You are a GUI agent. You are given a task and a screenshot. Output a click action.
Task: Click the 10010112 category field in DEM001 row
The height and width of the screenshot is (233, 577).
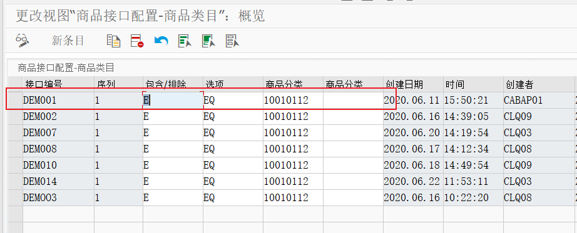tap(294, 101)
